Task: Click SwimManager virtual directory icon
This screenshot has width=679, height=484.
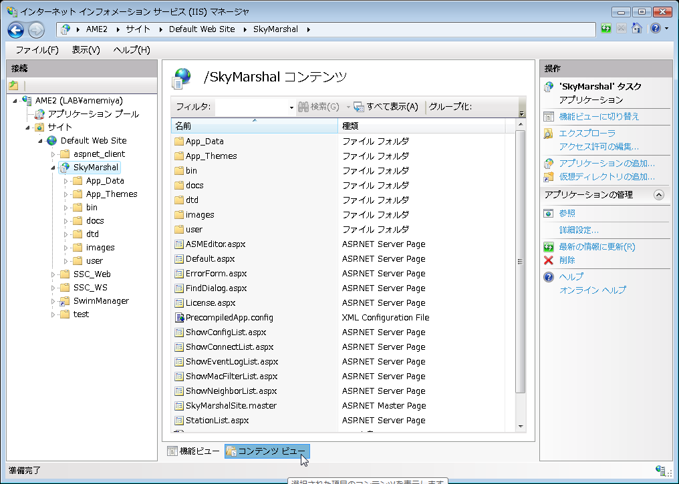Action: click(x=65, y=301)
